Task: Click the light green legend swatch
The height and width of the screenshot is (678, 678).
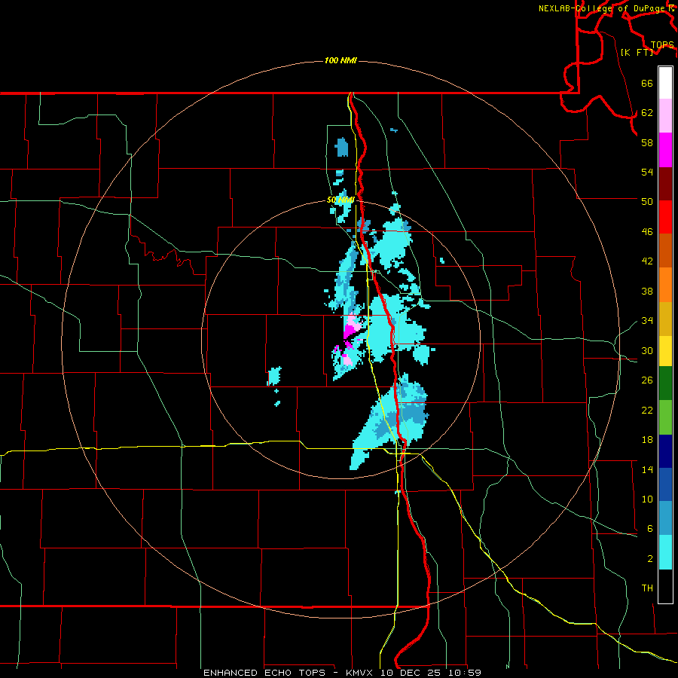Action: point(665,417)
